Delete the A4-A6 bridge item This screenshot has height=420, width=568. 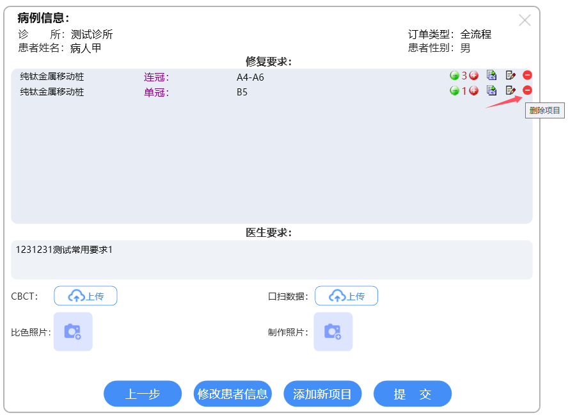pyautogui.click(x=527, y=75)
